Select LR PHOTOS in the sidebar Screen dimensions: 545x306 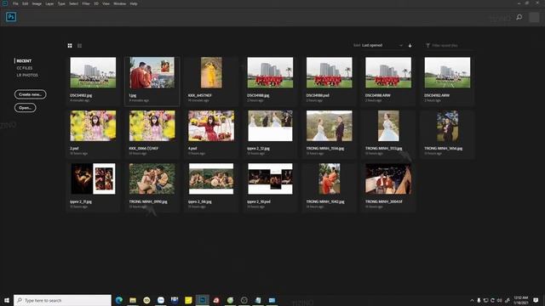(27, 75)
